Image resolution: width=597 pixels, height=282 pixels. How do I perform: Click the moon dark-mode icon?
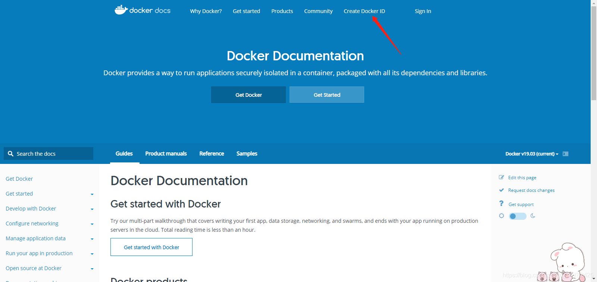coord(533,216)
